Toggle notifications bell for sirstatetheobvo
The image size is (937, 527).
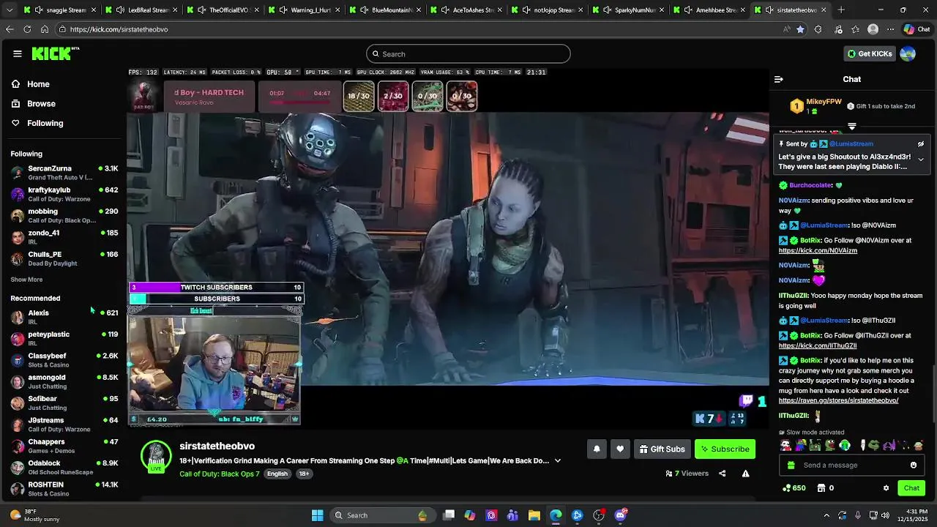pyautogui.click(x=597, y=449)
